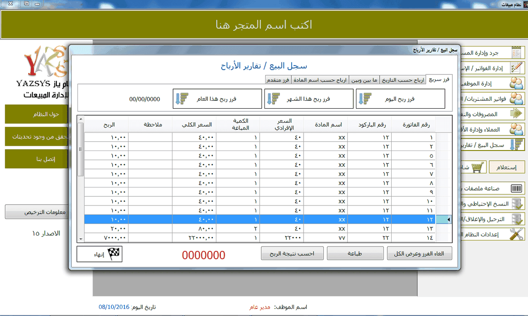This screenshot has width=528, height=316.
Task: Open invoice management (إدارة الفواتير) pencil icon
Action: point(517,68)
